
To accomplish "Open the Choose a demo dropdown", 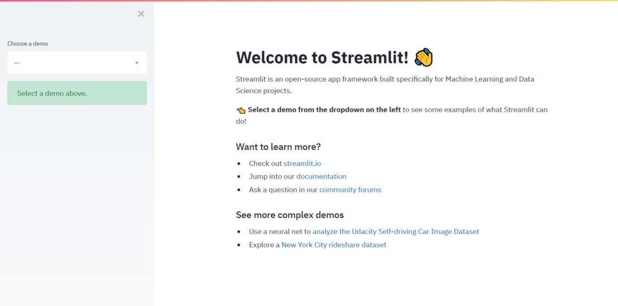I will pyautogui.click(x=77, y=63).
